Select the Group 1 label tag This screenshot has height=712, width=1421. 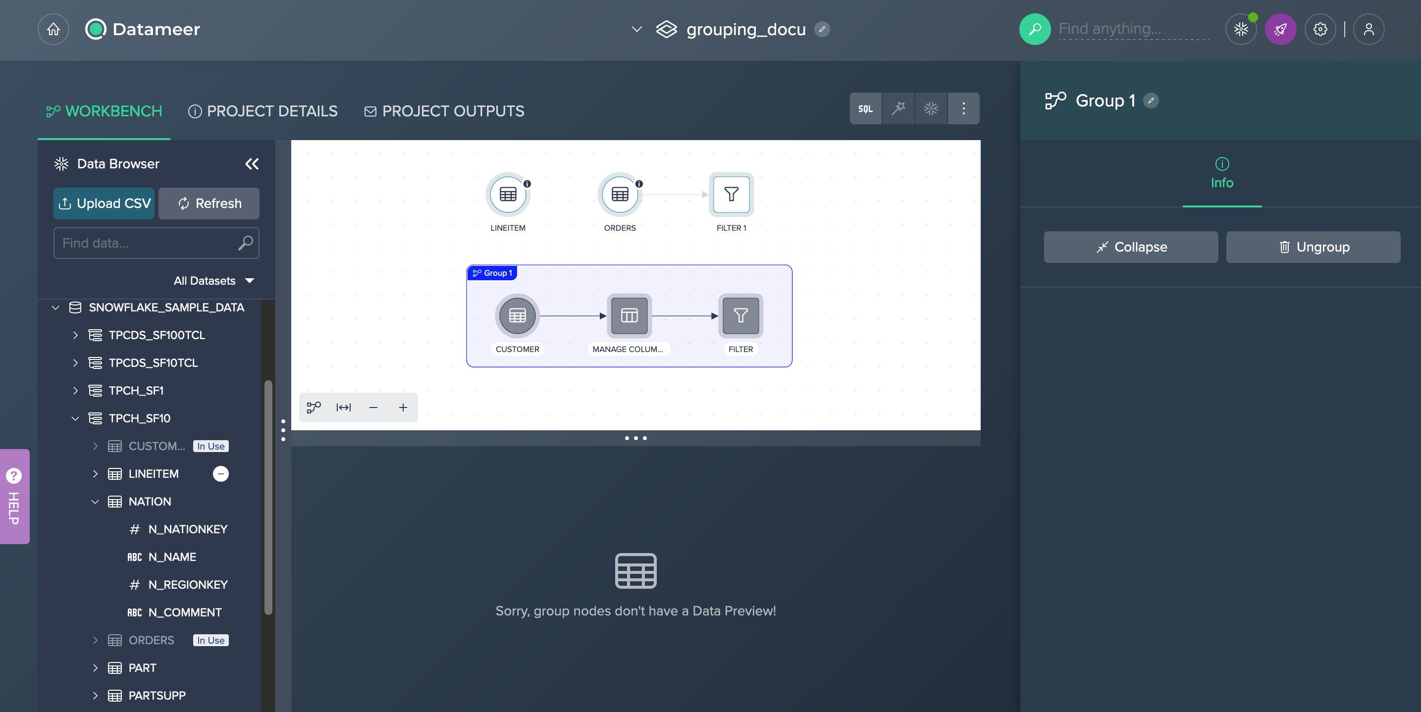[492, 273]
